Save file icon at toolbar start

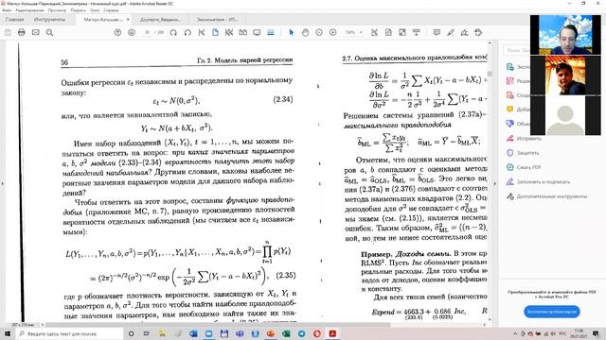coord(8,33)
